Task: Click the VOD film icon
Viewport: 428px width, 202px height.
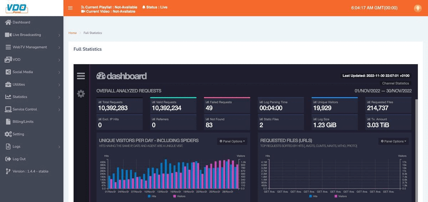Action: click(8, 59)
